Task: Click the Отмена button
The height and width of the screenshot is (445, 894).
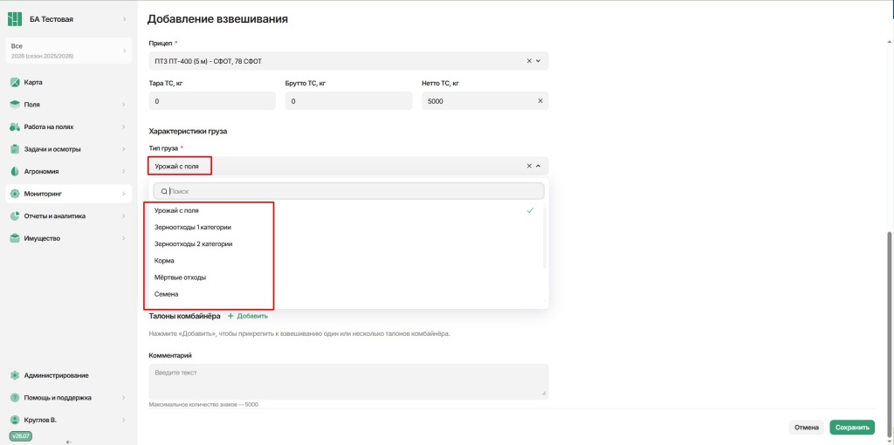Action: click(807, 428)
